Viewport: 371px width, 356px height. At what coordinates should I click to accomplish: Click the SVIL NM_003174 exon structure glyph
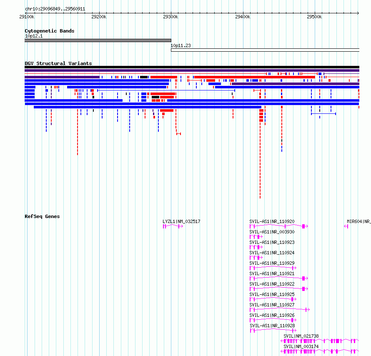[320, 351]
